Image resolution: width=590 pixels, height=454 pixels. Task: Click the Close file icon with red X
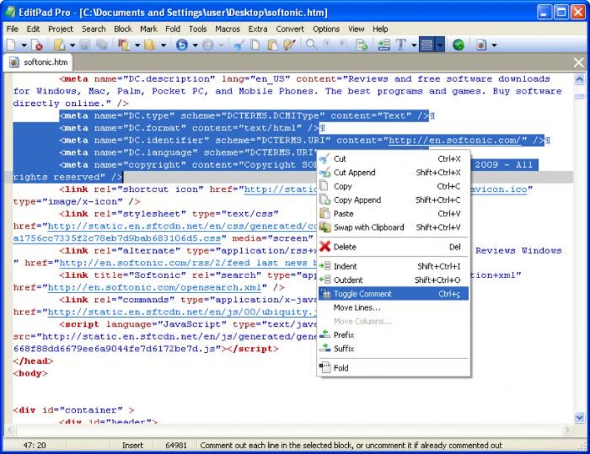pyautogui.click(x=37, y=45)
